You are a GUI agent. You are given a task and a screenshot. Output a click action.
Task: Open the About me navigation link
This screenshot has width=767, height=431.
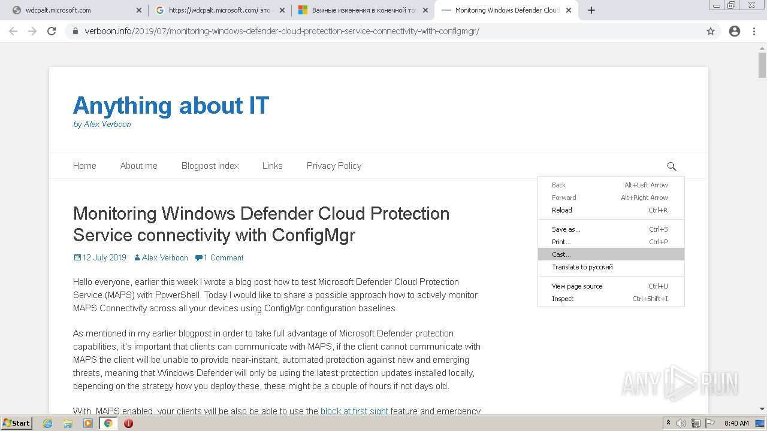(x=138, y=166)
